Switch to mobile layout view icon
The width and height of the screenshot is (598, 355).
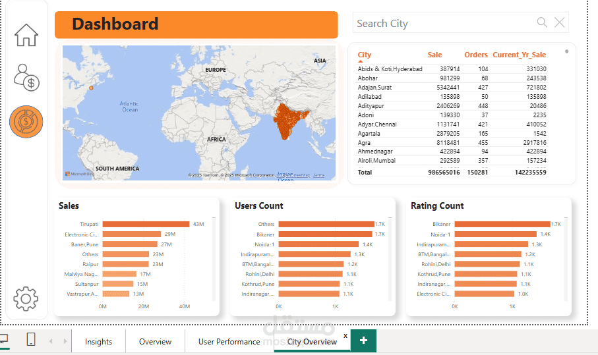(31, 339)
